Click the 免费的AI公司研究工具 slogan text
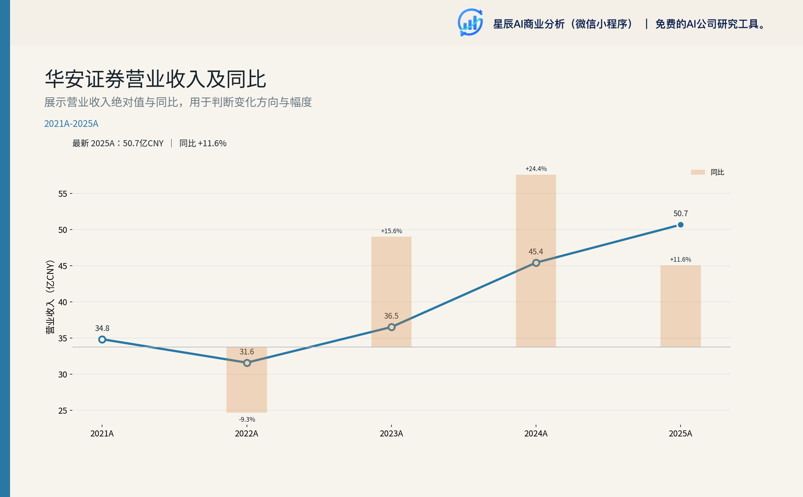 point(711,24)
